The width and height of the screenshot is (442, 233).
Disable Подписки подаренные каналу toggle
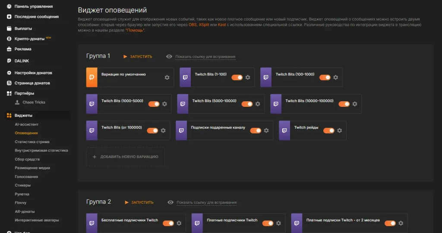256,130
